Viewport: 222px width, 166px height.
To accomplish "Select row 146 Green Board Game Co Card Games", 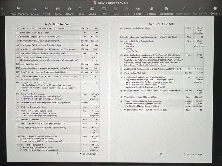I will point(57,113).
